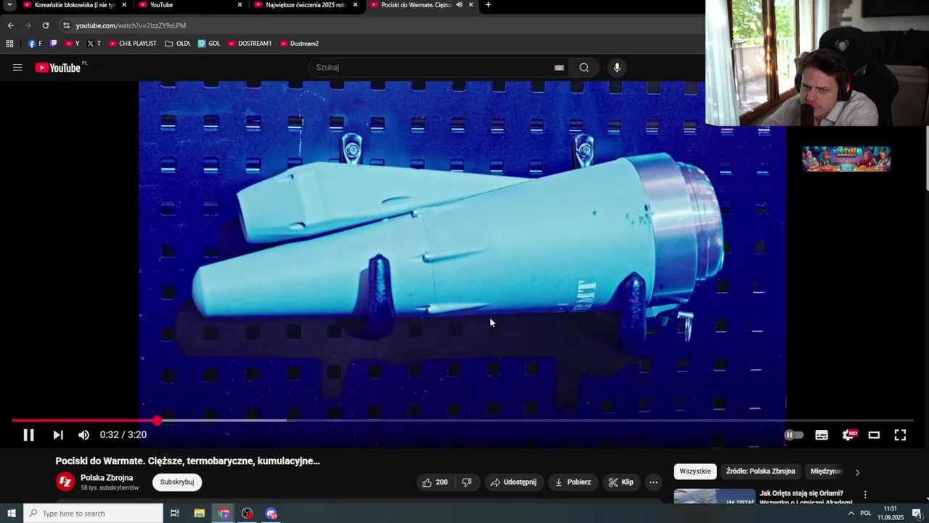Open the Chrome apps grid shortcut
This screenshot has width=929, height=523.
(9, 44)
